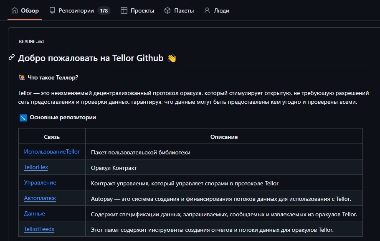Click the anchor link icon beside heading
Screen dimensions: 380x241
click(12, 57)
